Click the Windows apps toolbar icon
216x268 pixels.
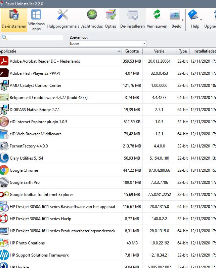(x=36, y=15)
